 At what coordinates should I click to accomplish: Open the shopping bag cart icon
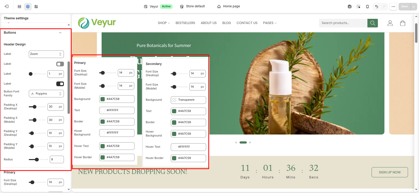pos(403,23)
